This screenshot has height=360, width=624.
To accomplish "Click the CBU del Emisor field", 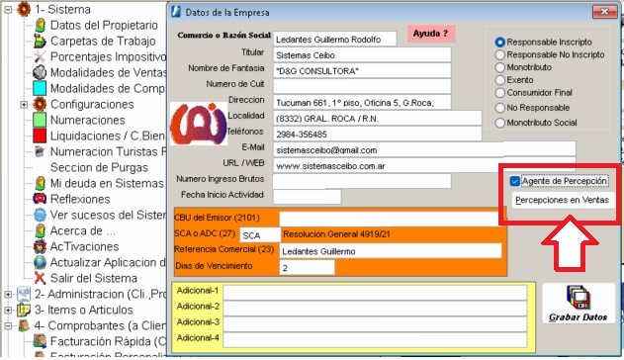I will point(390,219).
